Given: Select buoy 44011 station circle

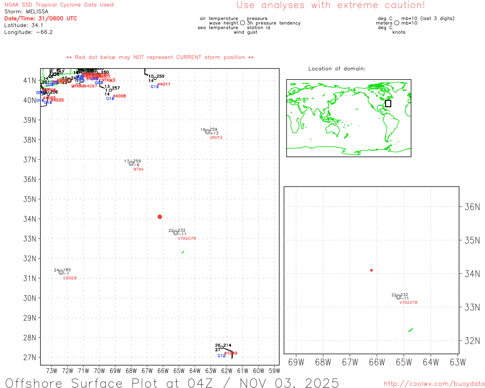Looking at the screenshot, I should pos(155,78).
